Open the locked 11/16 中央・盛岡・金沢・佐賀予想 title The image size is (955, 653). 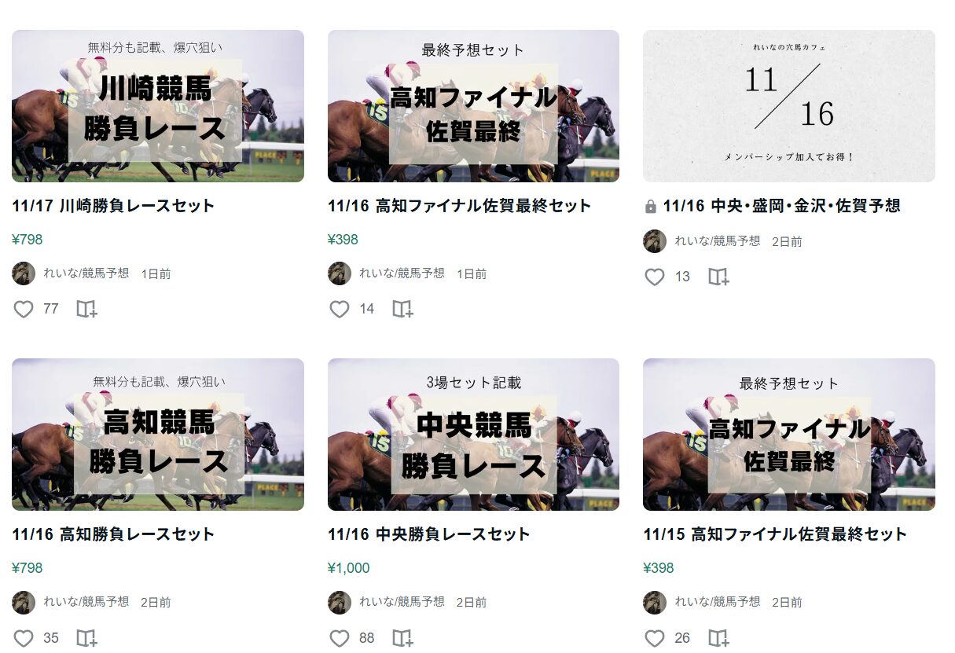point(781,206)
